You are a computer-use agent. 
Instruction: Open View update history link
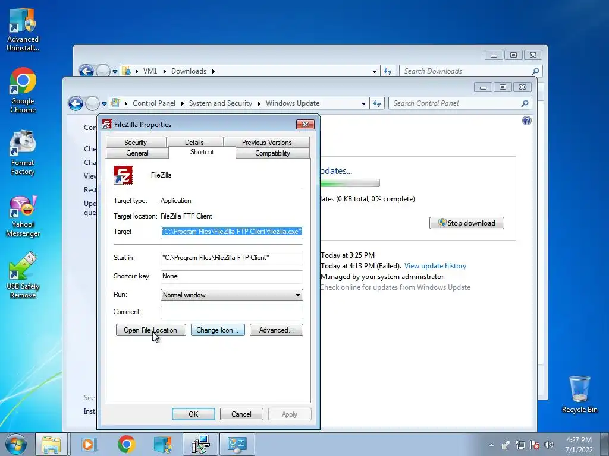tap(435, 266)
